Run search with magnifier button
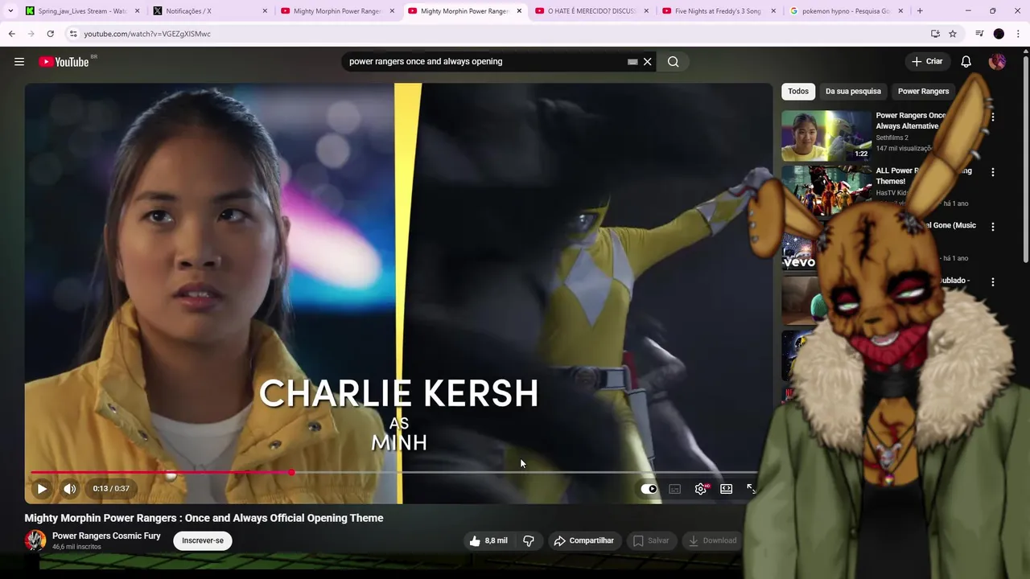Screen dimensions: 1030x579 [x=674, y=62]
